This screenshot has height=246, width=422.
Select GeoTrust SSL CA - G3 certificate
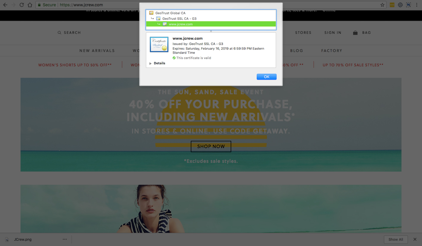pyautogui.click(x=179, y=19)
